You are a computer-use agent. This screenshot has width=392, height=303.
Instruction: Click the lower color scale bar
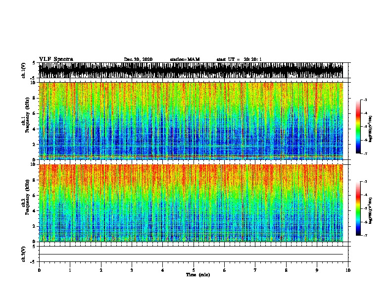[x=358, y=208]
